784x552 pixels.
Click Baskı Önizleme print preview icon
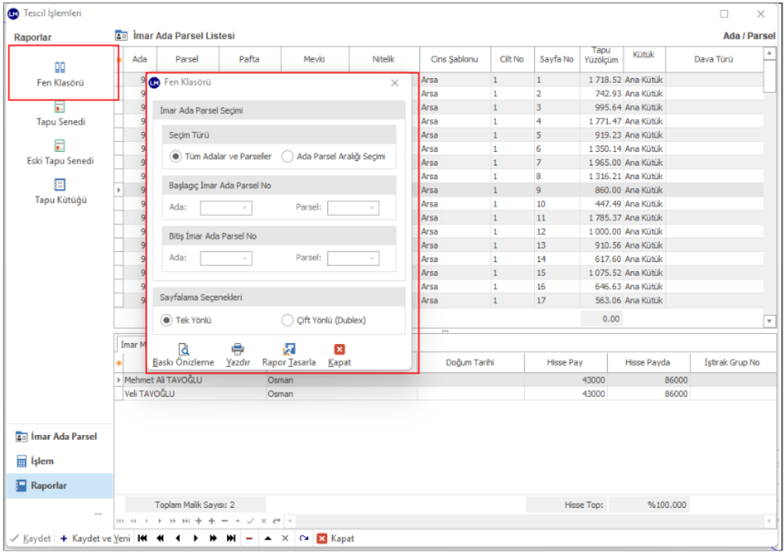coord(183,349)
